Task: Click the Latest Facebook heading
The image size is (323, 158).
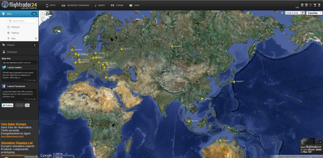Action: [x=16, y=86]
